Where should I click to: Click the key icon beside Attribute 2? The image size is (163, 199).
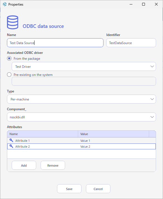tap(11, 146)
